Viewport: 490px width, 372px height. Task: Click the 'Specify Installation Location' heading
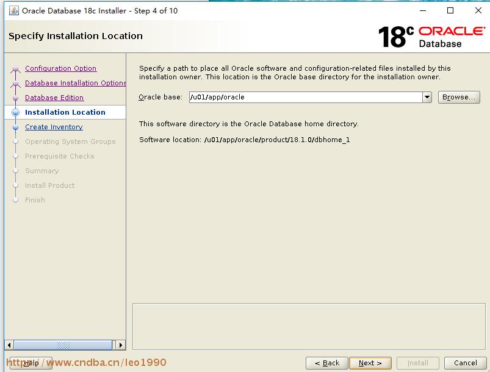click(76, 36)
